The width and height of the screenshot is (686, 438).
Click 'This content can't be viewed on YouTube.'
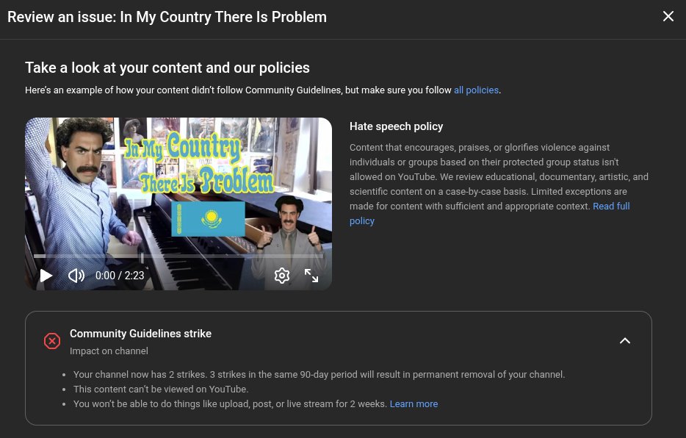pyautogui.click(x=161, y=389)
